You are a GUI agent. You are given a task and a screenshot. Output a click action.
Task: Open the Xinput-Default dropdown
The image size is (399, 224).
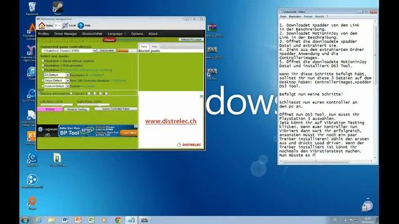[57, 80]
